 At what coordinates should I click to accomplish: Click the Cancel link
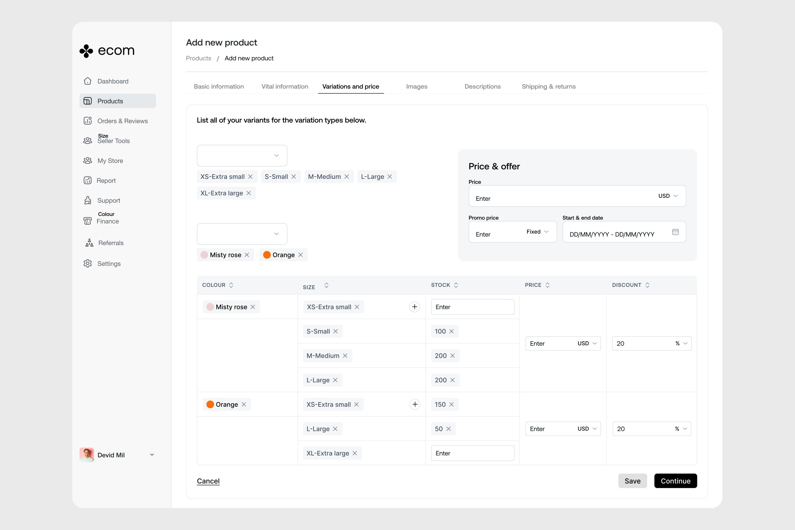point(208,481)
